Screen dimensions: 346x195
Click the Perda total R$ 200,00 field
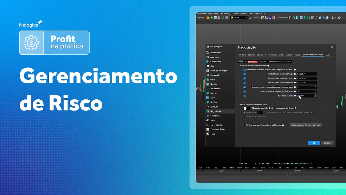coord(307,74)
